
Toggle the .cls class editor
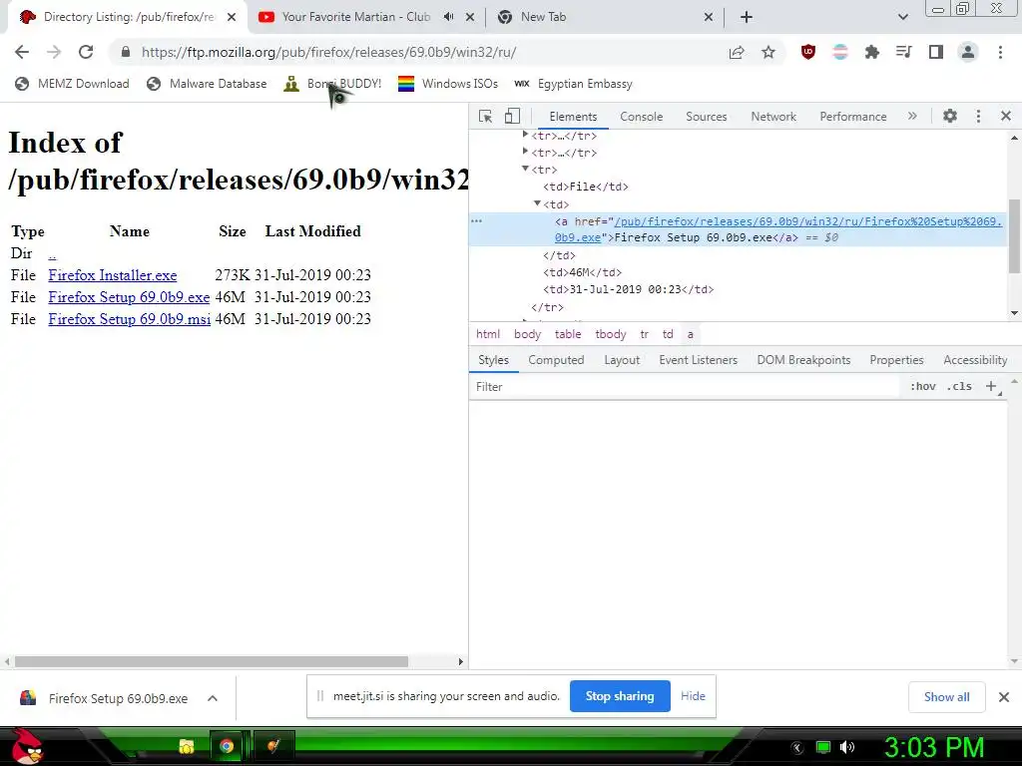(959, 386)
